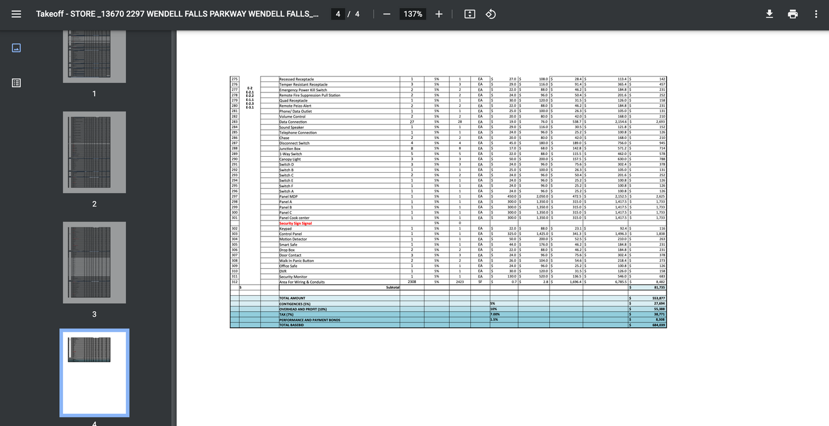The image size is (829, 426).
Task: Click the zoom in plus button
Action: [x=439, y=14]
